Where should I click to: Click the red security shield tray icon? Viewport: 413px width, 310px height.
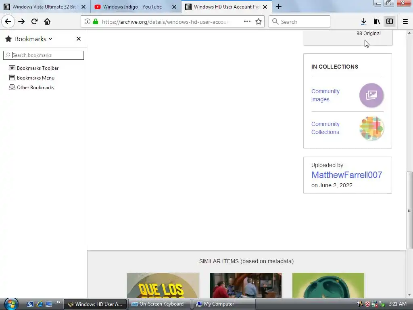367,304
